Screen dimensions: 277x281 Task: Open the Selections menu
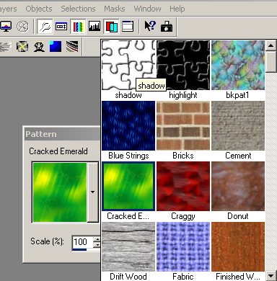click(78, 9)
